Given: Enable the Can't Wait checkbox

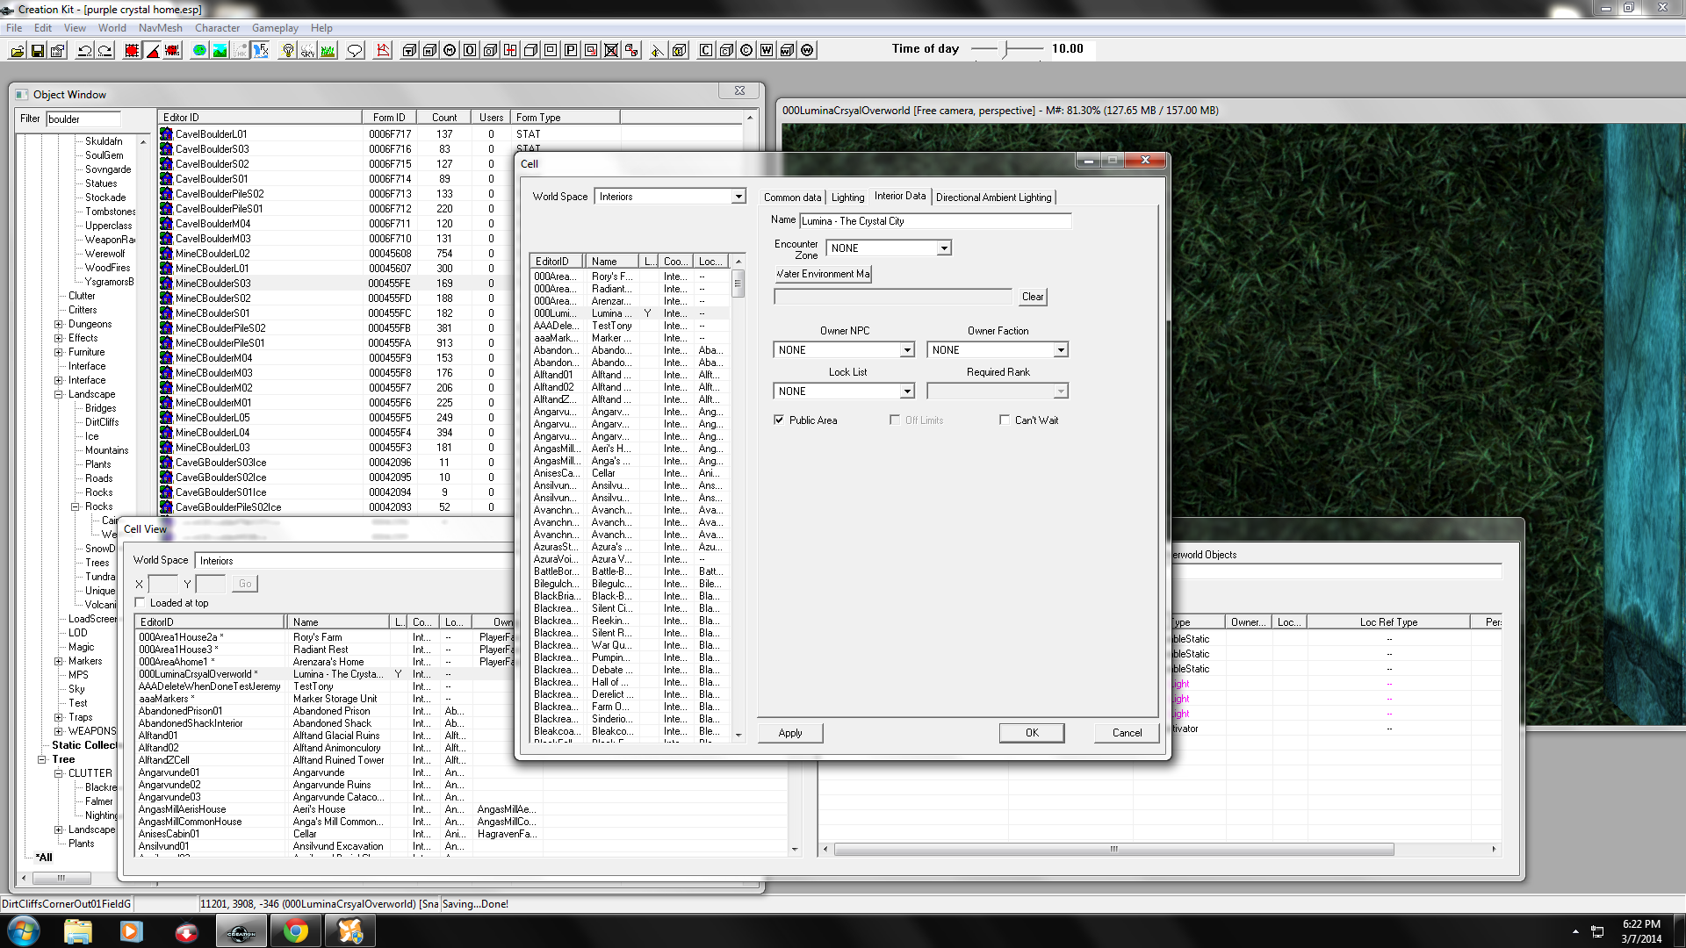Looking at the screenshot, I should (1005, 420).
